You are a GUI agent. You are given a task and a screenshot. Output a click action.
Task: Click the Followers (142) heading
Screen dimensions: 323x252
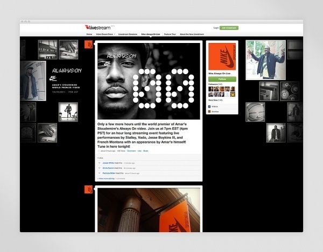pos(215,84)
